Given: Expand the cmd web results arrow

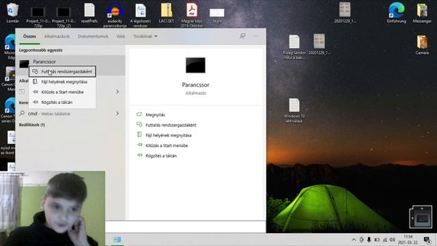Looking at the screenshot, I should click(x=117, y=113).
